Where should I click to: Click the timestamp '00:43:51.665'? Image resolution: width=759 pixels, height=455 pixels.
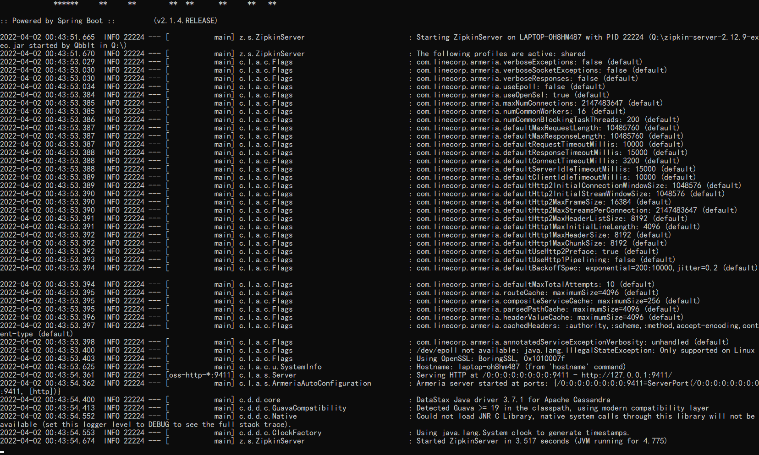[70, 37]
